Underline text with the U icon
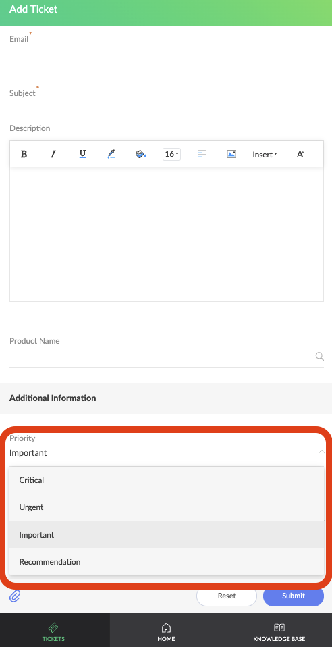 (x=82, y=155)
